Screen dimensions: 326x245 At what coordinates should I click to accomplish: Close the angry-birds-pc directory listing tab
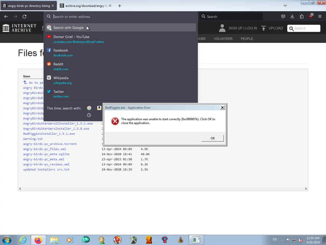click(53, 6)
